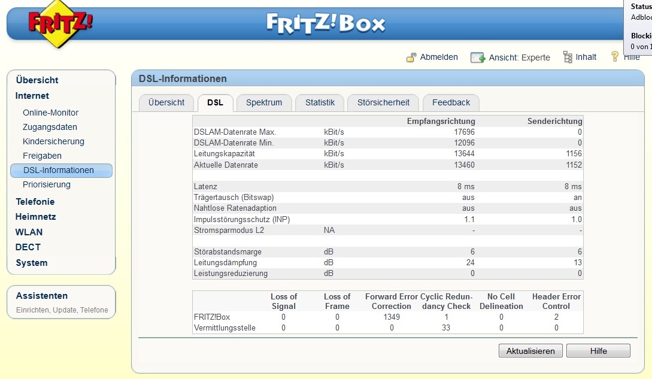Open Heimnetz sidebar menu

[x=35, y=216]
